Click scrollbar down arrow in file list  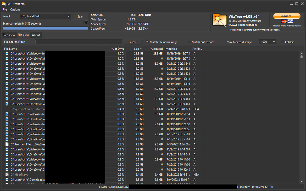point(302,182)
